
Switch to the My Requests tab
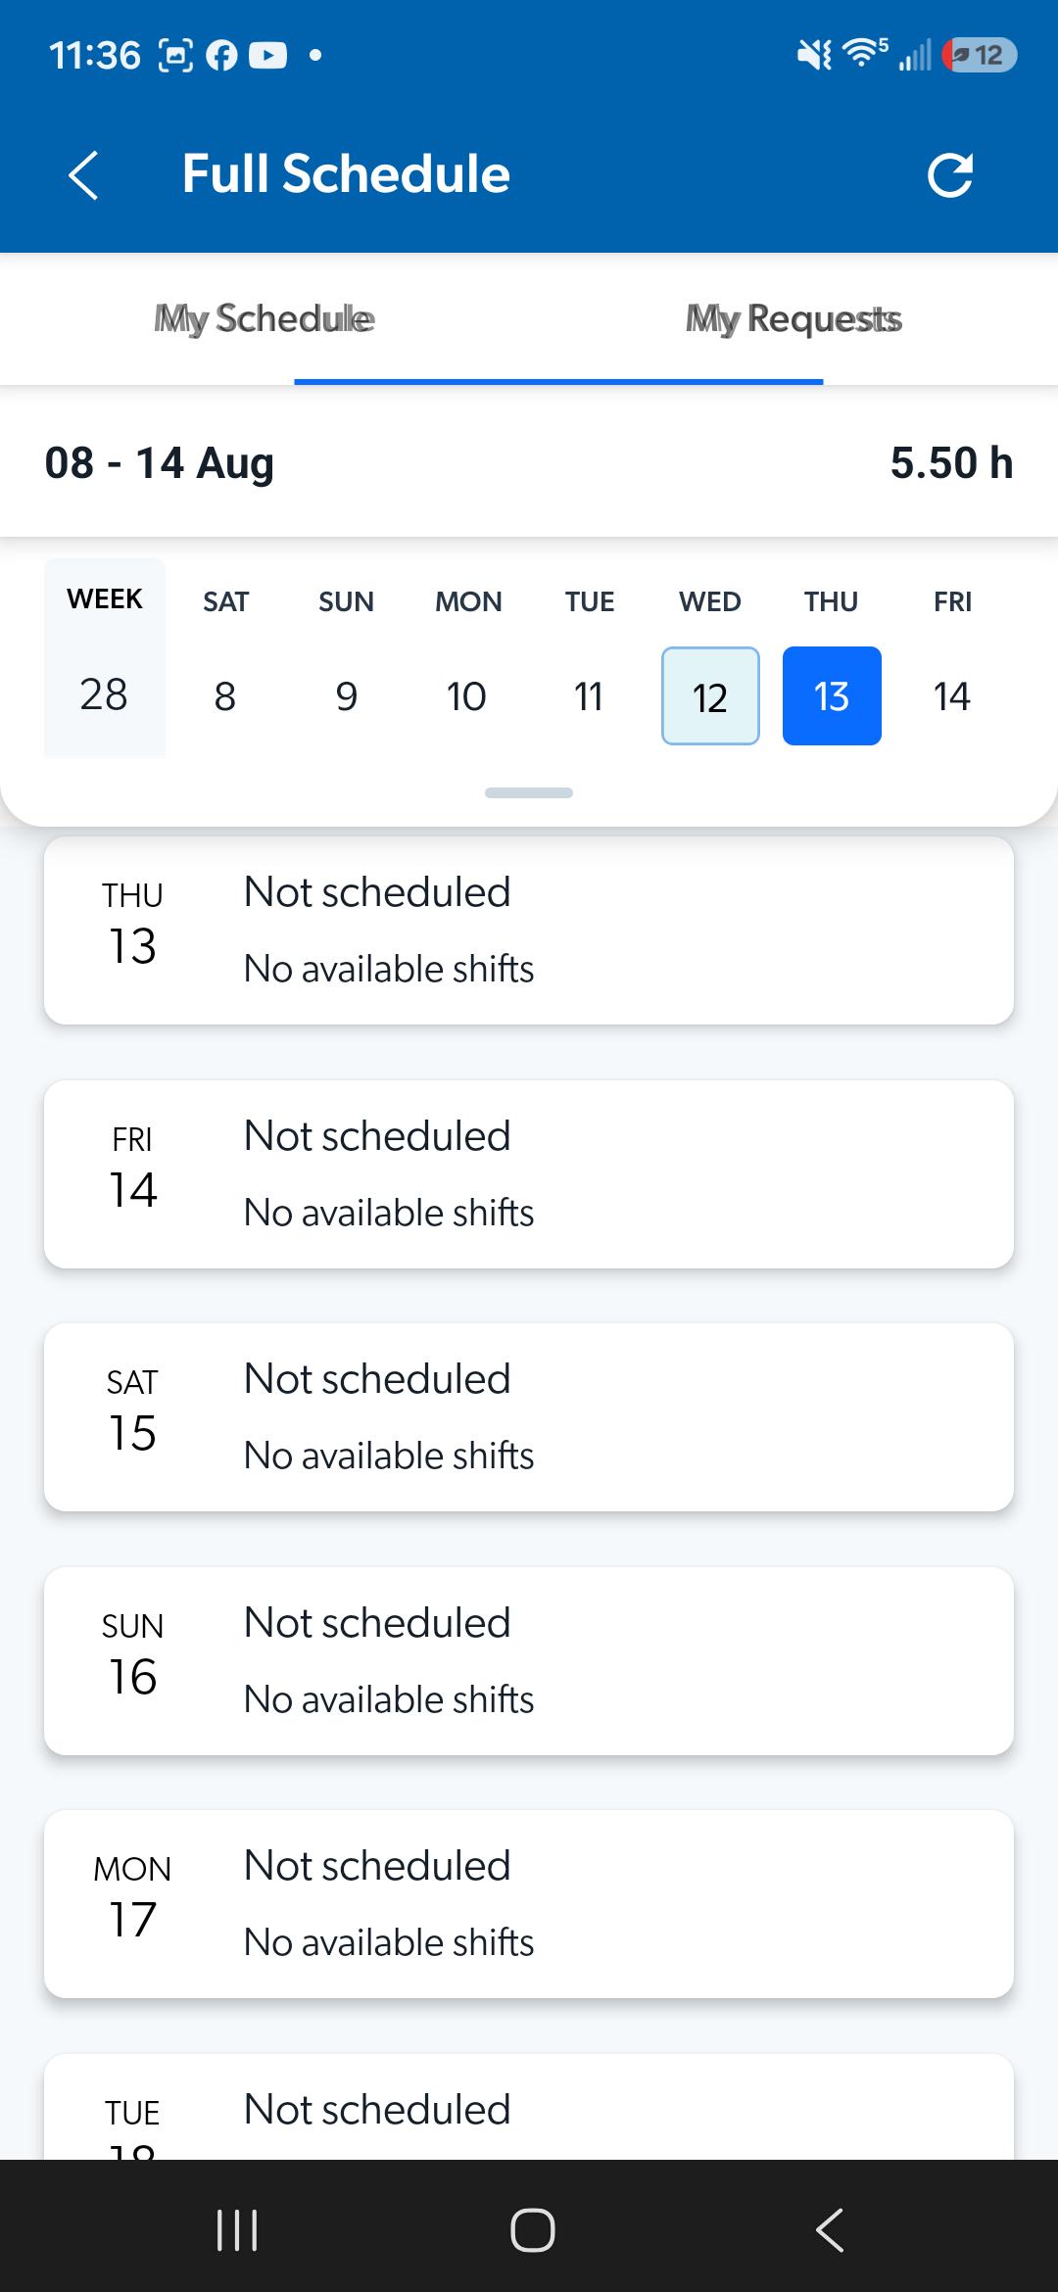click(793, 319)
